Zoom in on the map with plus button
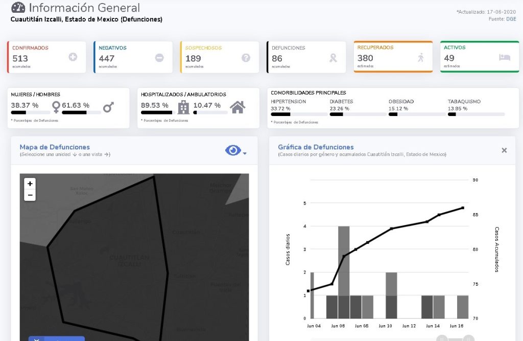Image resolution: width=523 pixels, height=341 pixels. click(30, 184)
